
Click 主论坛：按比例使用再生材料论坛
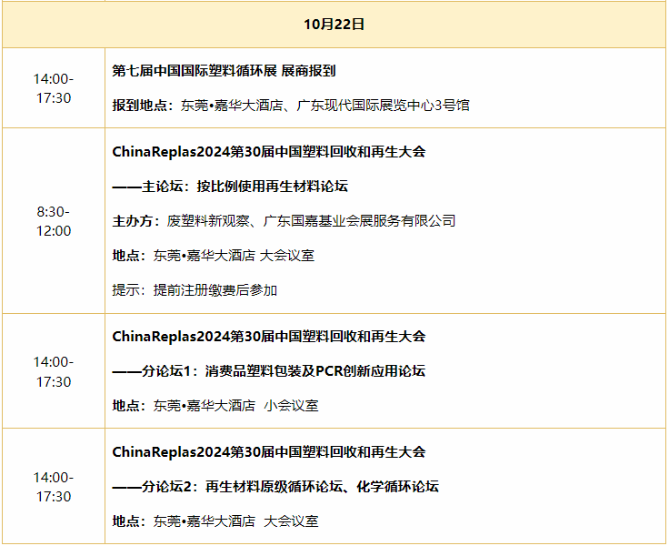[230, 187]
